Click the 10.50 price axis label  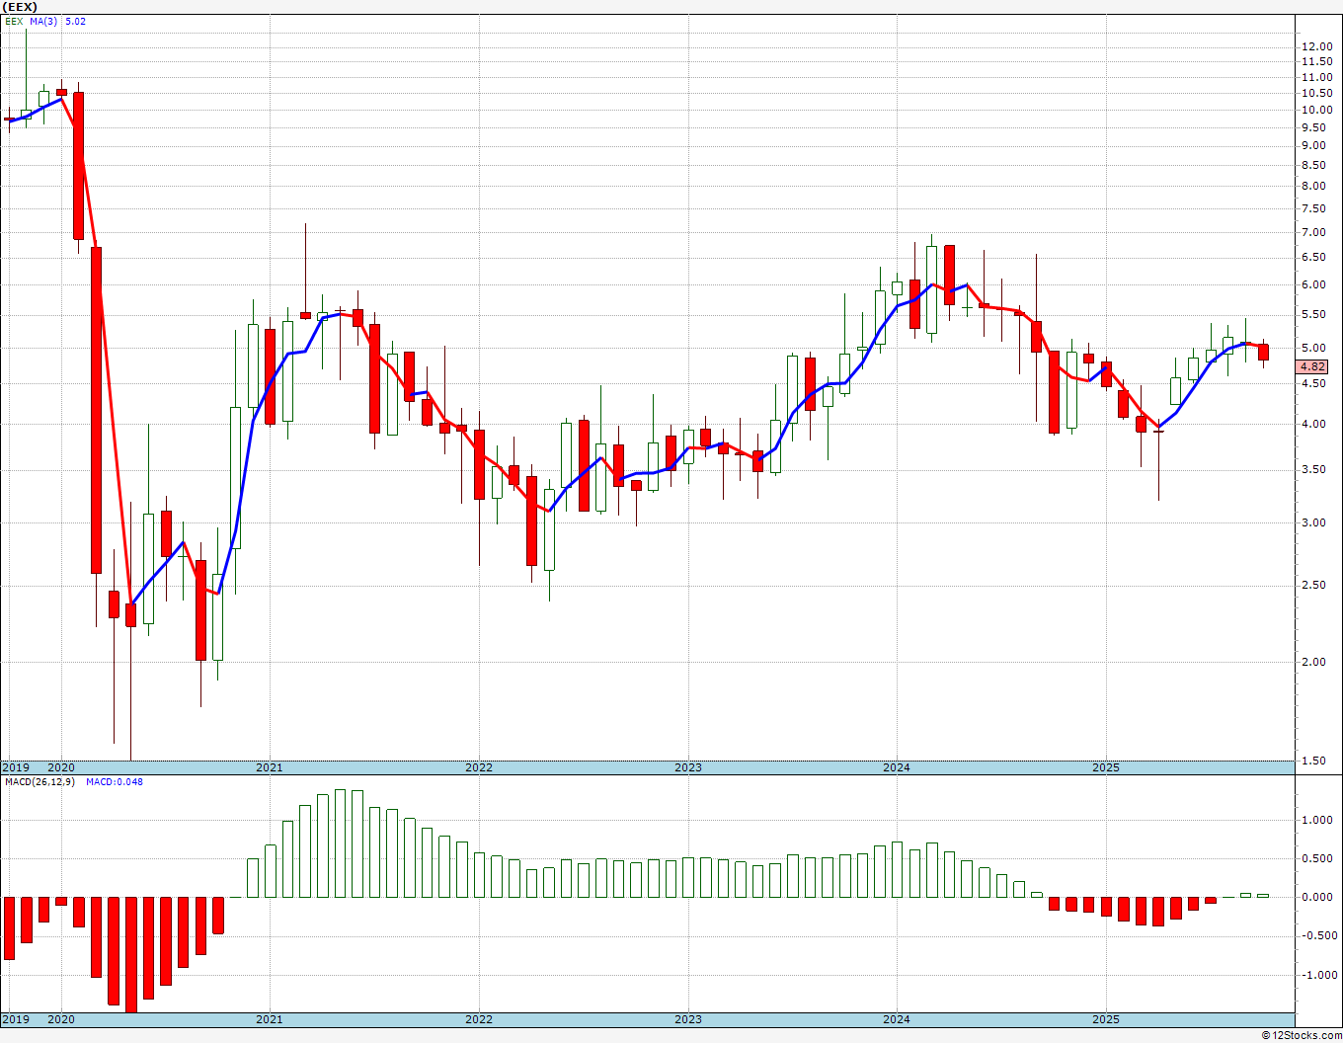[x=1315, y=93]
